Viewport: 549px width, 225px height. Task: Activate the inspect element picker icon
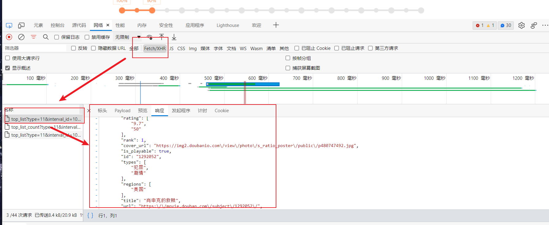pyautogui.click(x=9, y=25)
